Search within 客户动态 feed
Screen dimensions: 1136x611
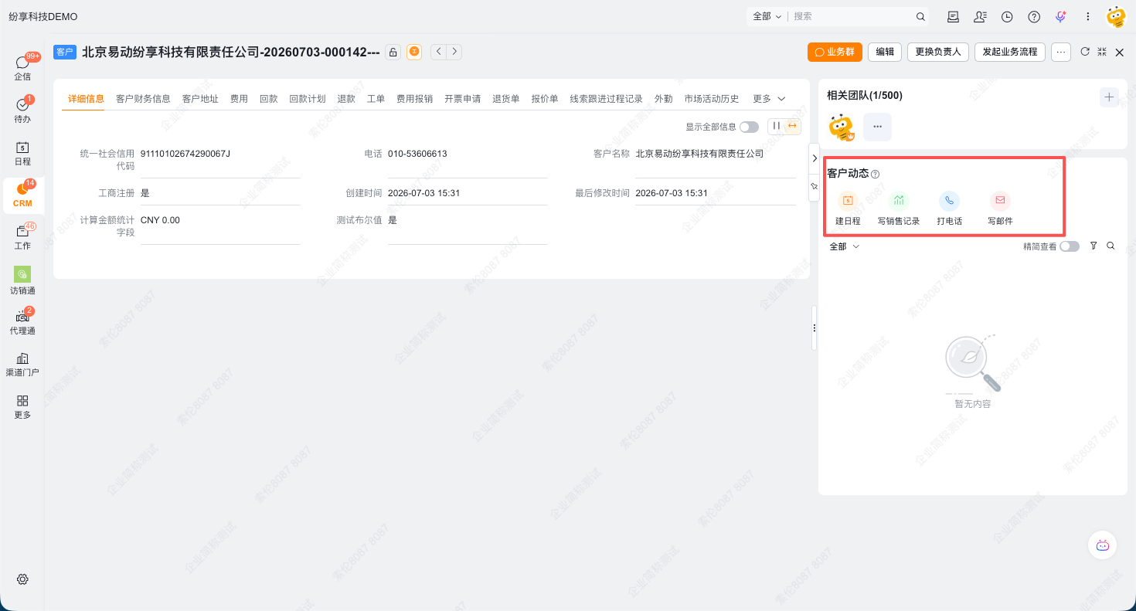pos(1110,246)
